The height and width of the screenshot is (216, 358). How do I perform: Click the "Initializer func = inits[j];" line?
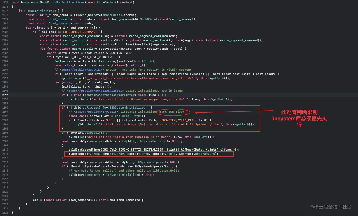tap(86, 86)
